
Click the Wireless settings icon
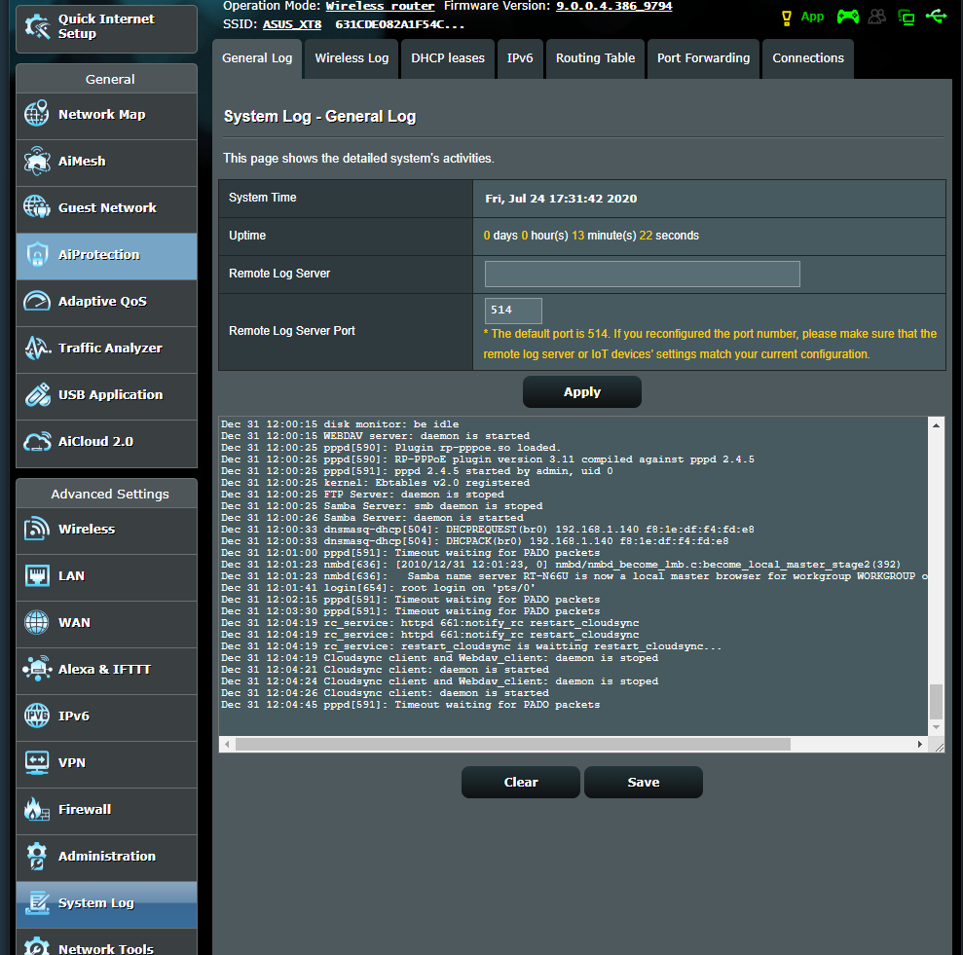click(x=37, y=529)
